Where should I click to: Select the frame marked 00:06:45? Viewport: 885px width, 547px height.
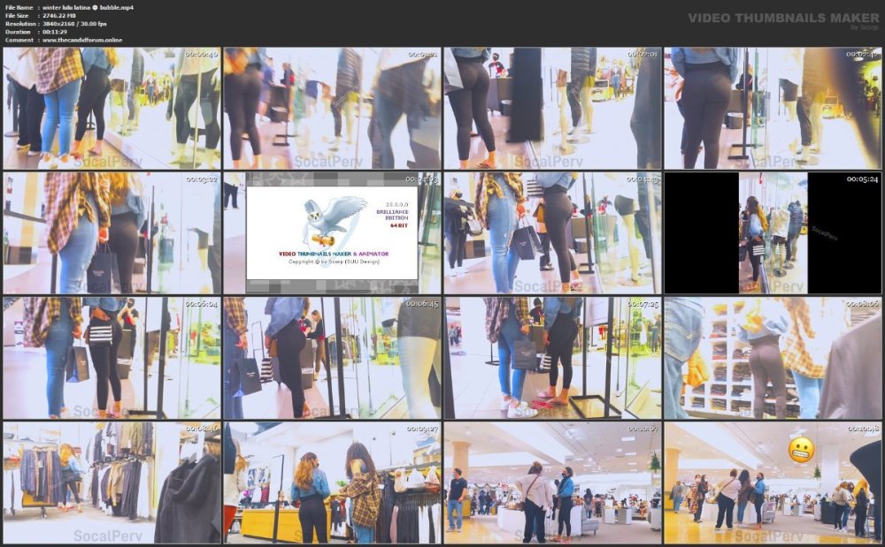pos(332,358)
